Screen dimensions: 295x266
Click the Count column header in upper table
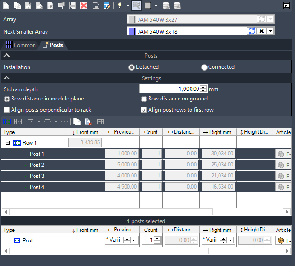click(x=151, y=132)
